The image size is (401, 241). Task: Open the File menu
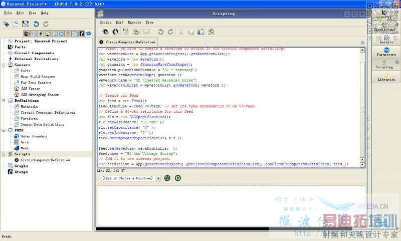[8, 13]
